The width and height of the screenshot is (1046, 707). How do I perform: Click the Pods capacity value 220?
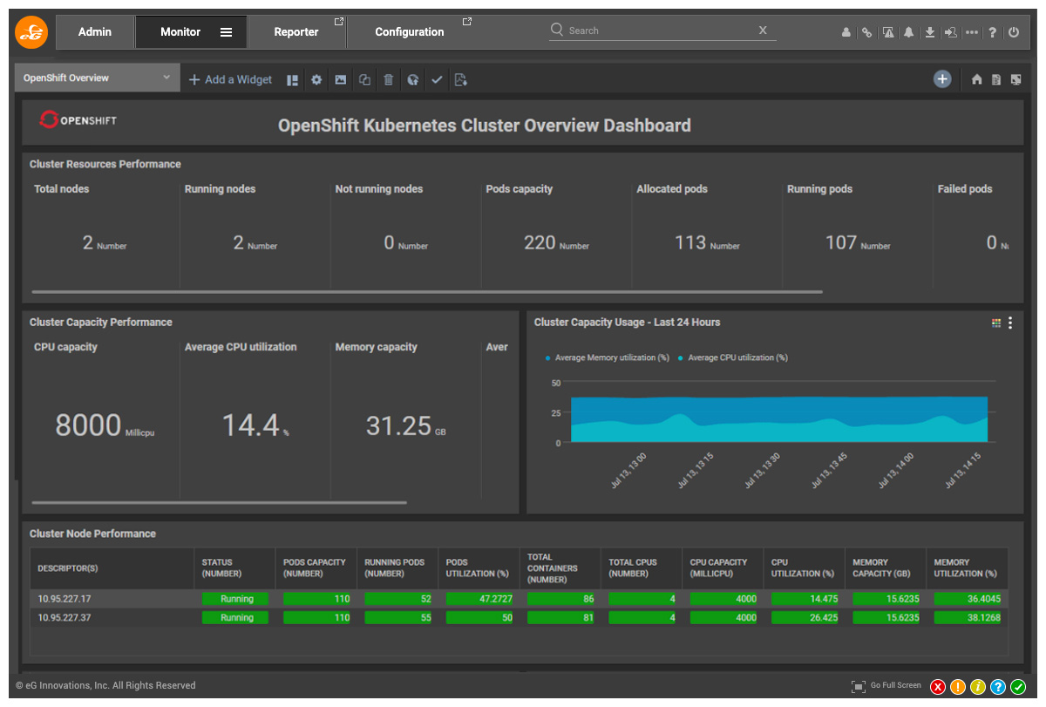point(540,243)
